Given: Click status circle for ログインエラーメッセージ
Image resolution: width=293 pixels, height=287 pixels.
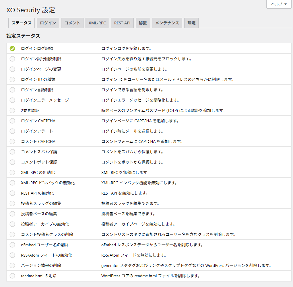Looking at the screenshot, I should 12,100.
